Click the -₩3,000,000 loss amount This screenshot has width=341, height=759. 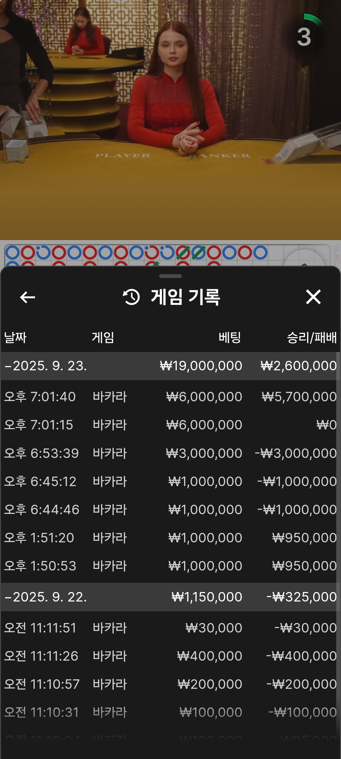click(x=296, y=453)
